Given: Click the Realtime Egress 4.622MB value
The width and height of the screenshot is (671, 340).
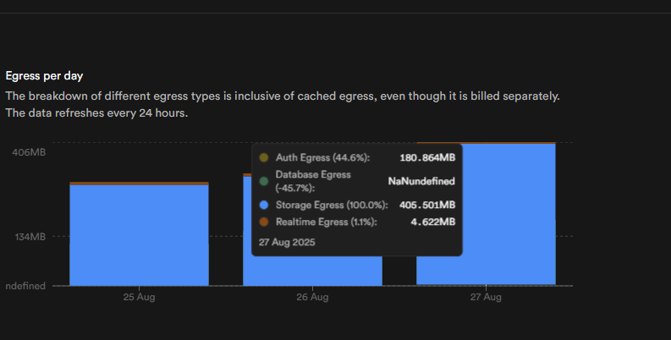Looking at the screenshot, I should (433, 222).
